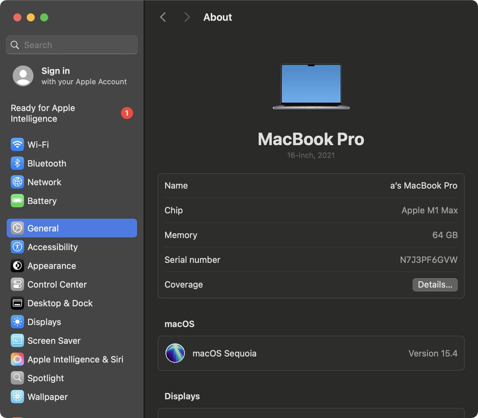Open Desktop & Dock label
The image size is (478, 418).
point(60,303)
